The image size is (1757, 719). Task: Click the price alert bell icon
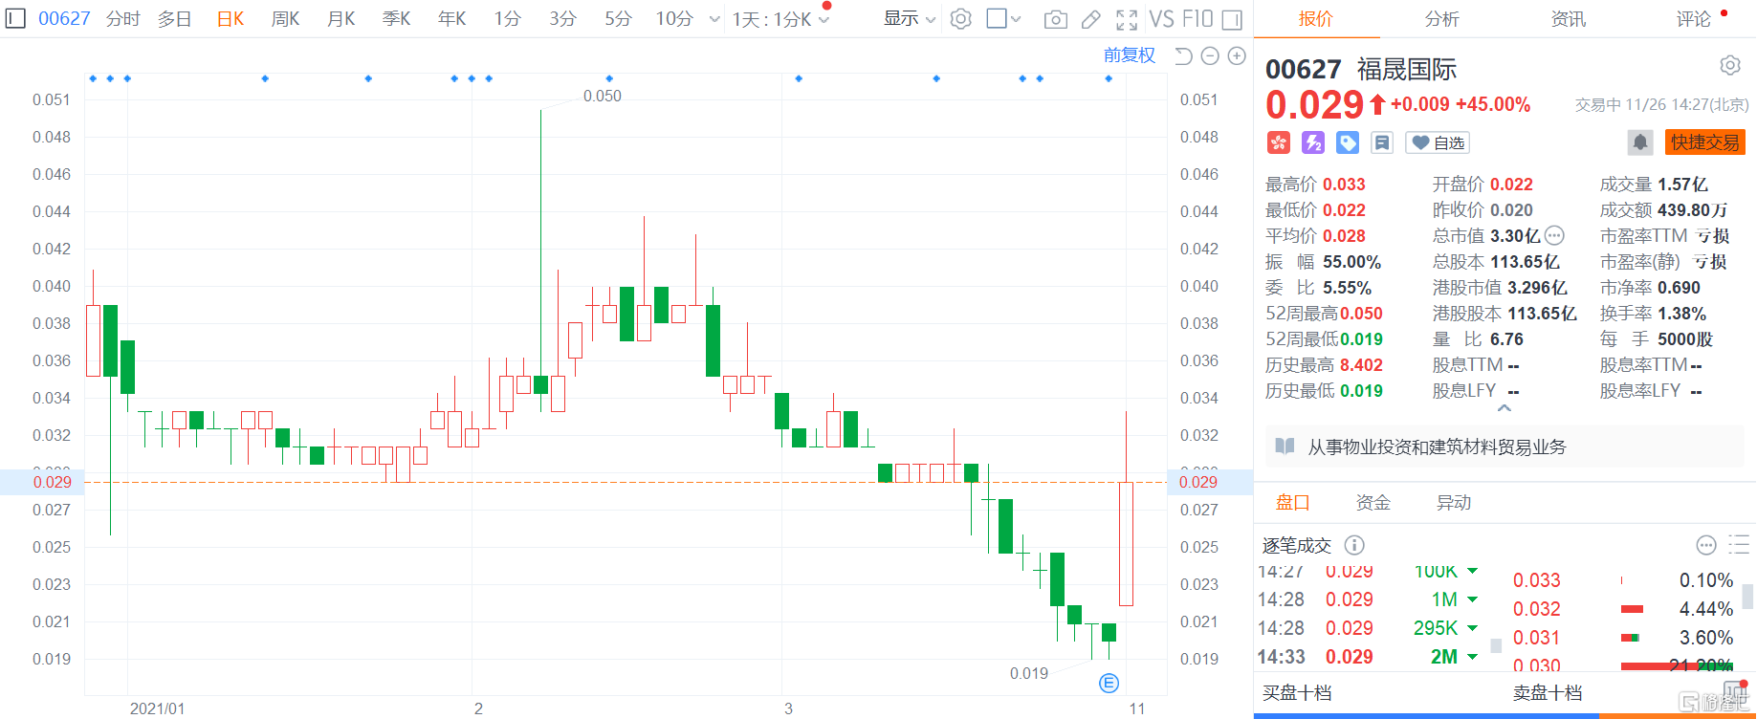[1639, 142]
